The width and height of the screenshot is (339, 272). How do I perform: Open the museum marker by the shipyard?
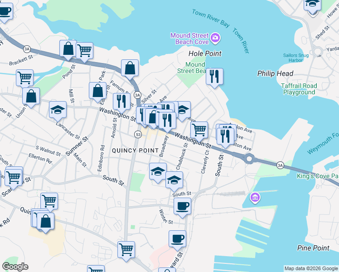255,198
